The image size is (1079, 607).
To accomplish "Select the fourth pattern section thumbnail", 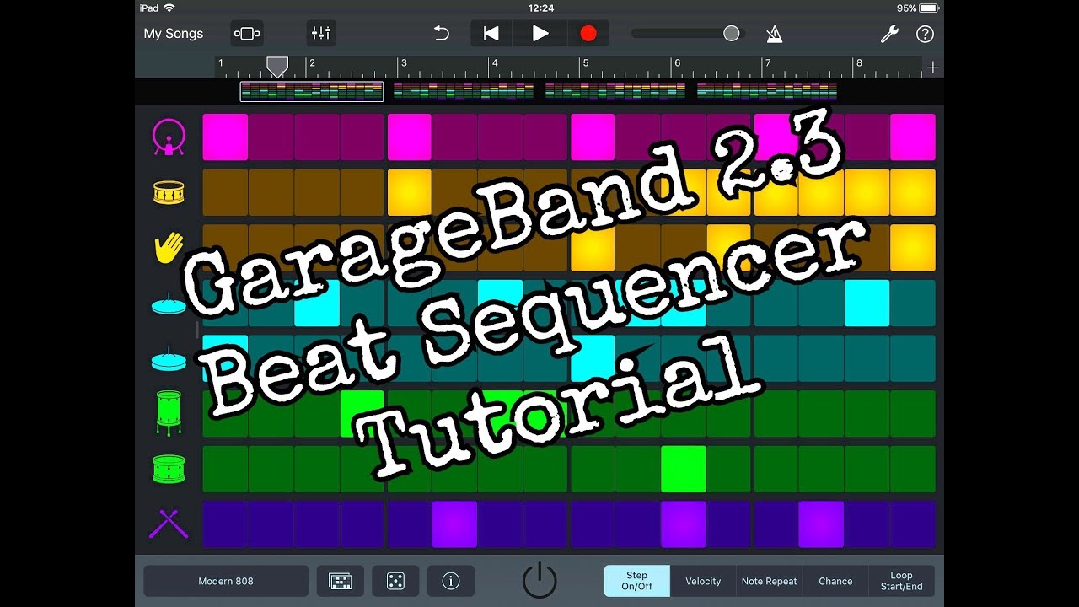I will (x=767, y=91).
